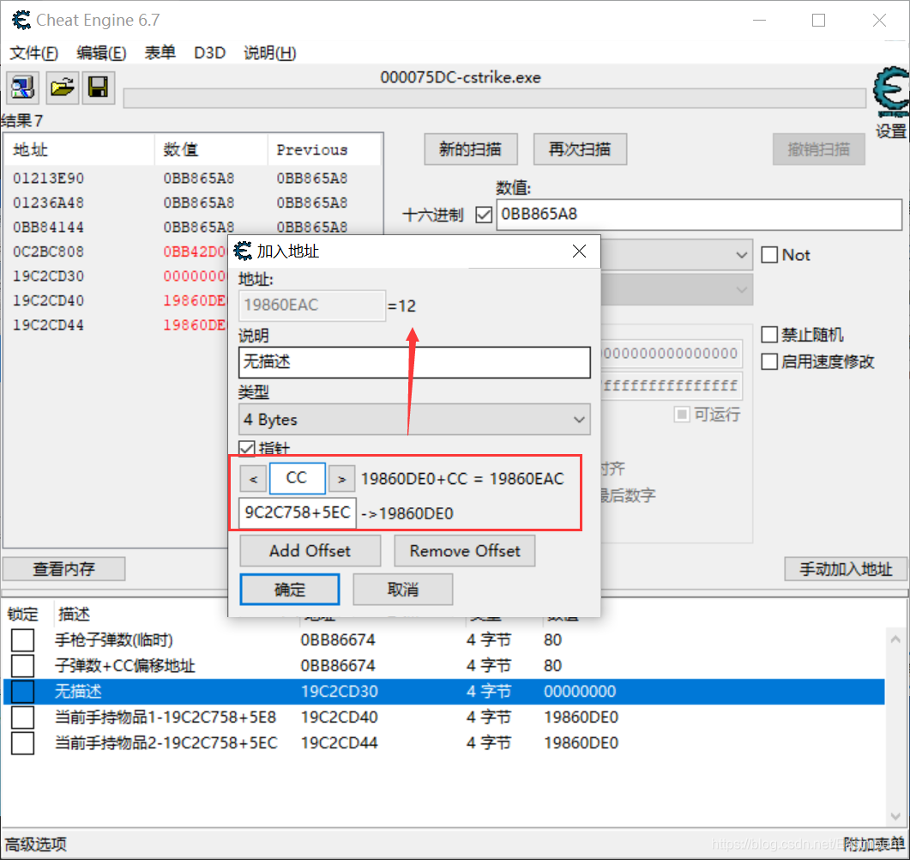Click the right arrow offset stepper
Screen dimensions: 910x860
tap(342, 479)
